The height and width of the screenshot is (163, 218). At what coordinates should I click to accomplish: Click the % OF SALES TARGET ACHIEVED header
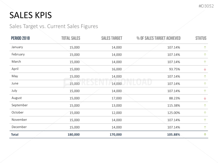point(158,38)
